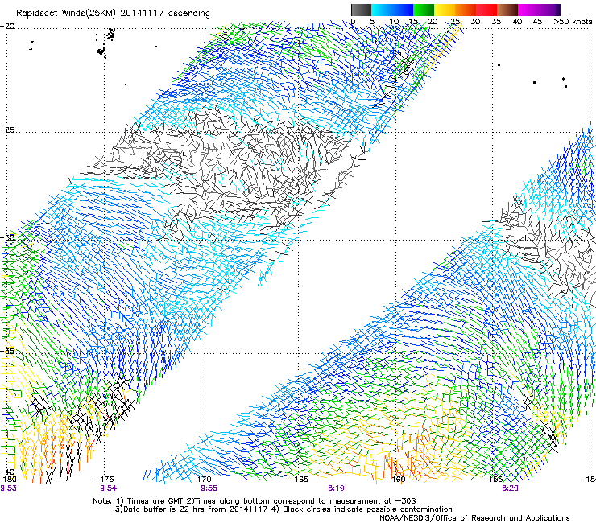Click the longitude label '-155'
The image size is (596, 523).
click(x=493, y=480)
